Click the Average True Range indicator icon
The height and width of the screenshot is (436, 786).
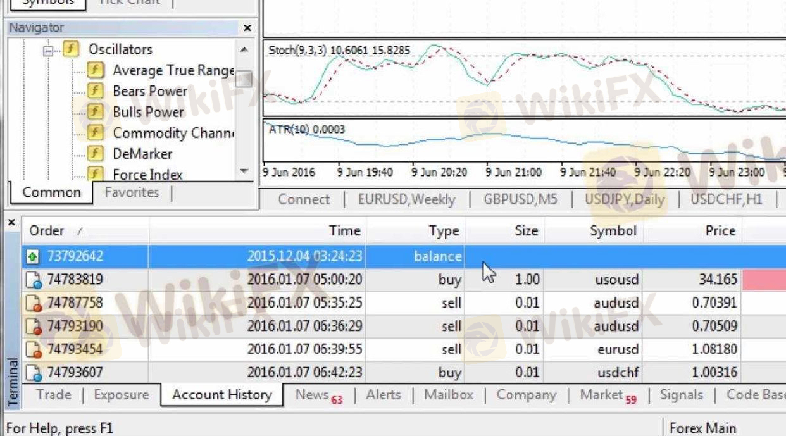coord(96,70)
